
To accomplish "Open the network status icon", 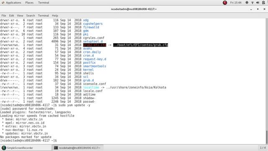I will (252, 3).
